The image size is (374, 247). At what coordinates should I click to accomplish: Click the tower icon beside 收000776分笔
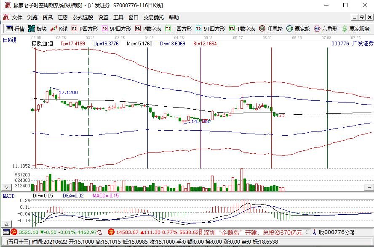[x=314, y=232]
